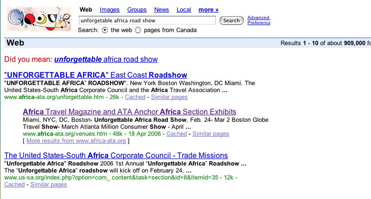Select the Web search tab
Screen dimensions: 371x199
[86, 10]
